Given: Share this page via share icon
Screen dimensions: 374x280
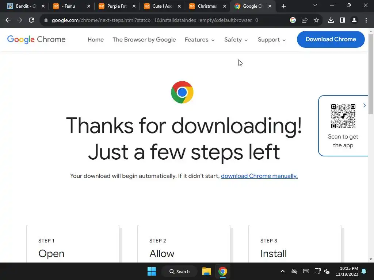Looking at the screenshot, I should click(305, 20).
